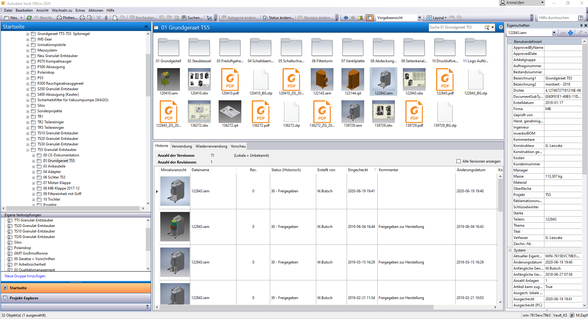Viewport: 588px width, 319px height.
Task: Click the Status ändern toolbar button
Action: (278, 18)
